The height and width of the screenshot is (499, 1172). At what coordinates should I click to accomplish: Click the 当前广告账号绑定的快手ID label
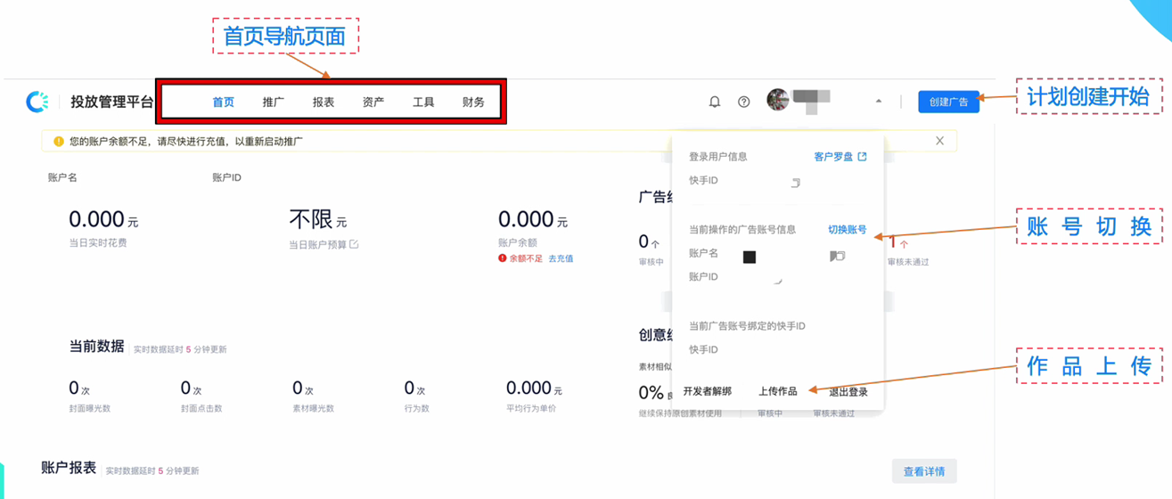click(747, 326)
